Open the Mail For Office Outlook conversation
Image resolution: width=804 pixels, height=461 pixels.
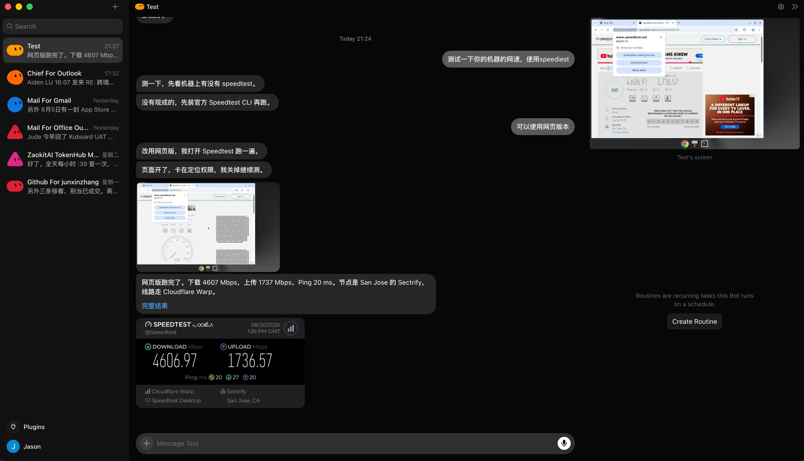point(63,132)
